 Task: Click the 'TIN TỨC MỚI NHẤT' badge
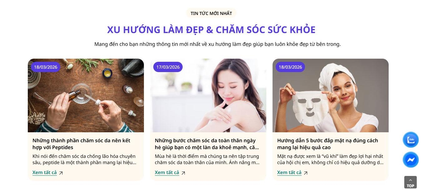pos(211,13)
